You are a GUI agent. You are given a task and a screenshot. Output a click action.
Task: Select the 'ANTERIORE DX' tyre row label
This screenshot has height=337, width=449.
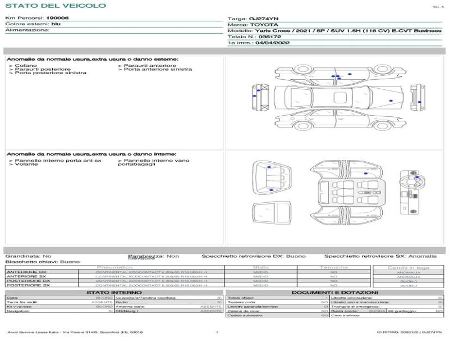click(26, 272)
